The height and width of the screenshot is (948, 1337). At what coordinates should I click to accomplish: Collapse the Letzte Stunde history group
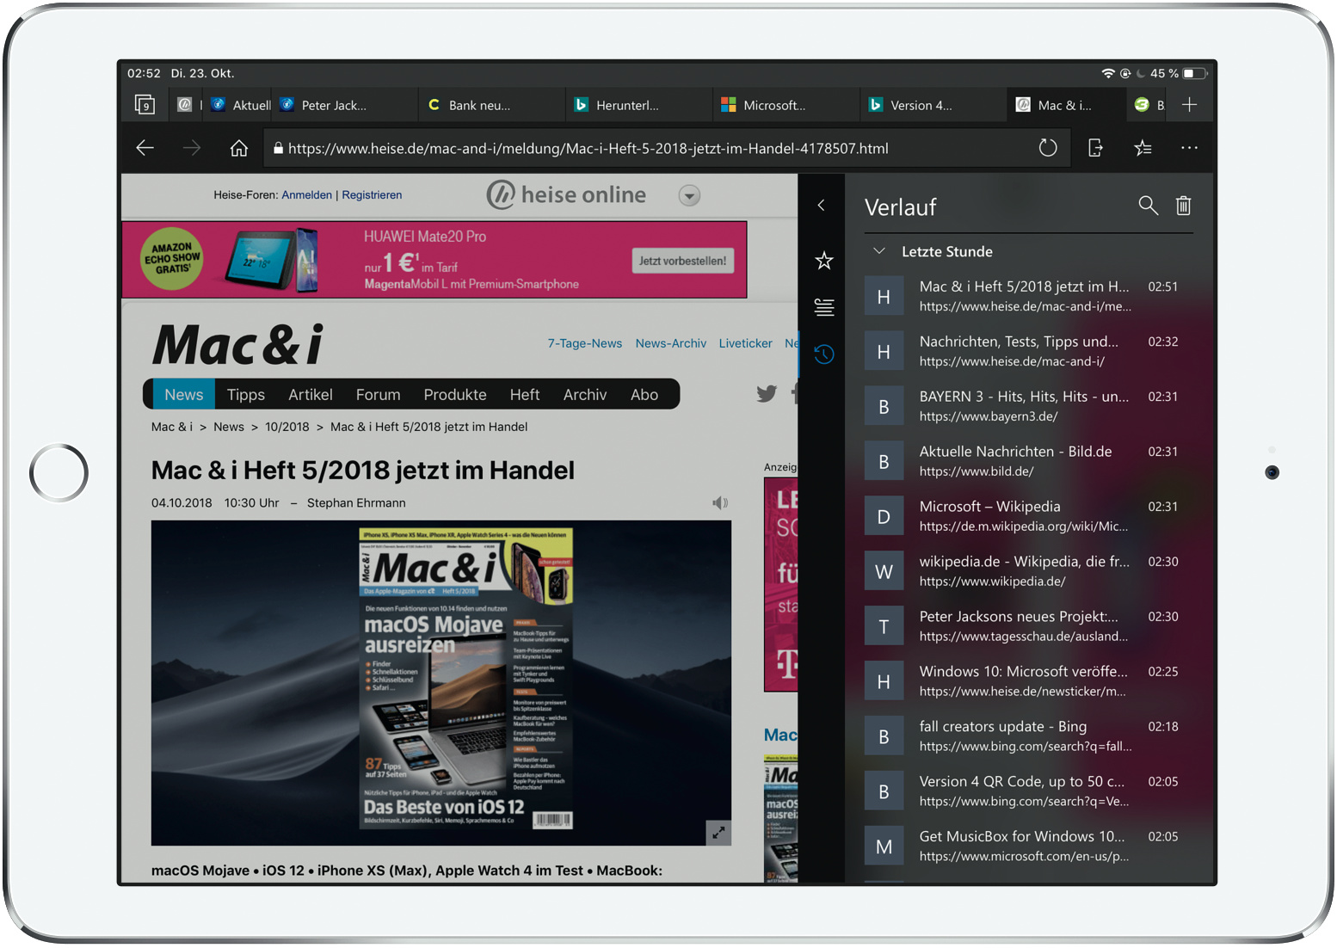click(878, 251)
